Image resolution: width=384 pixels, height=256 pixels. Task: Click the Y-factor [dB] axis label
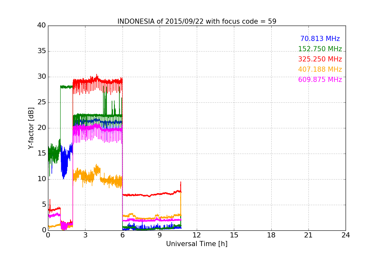click(31, 128)
